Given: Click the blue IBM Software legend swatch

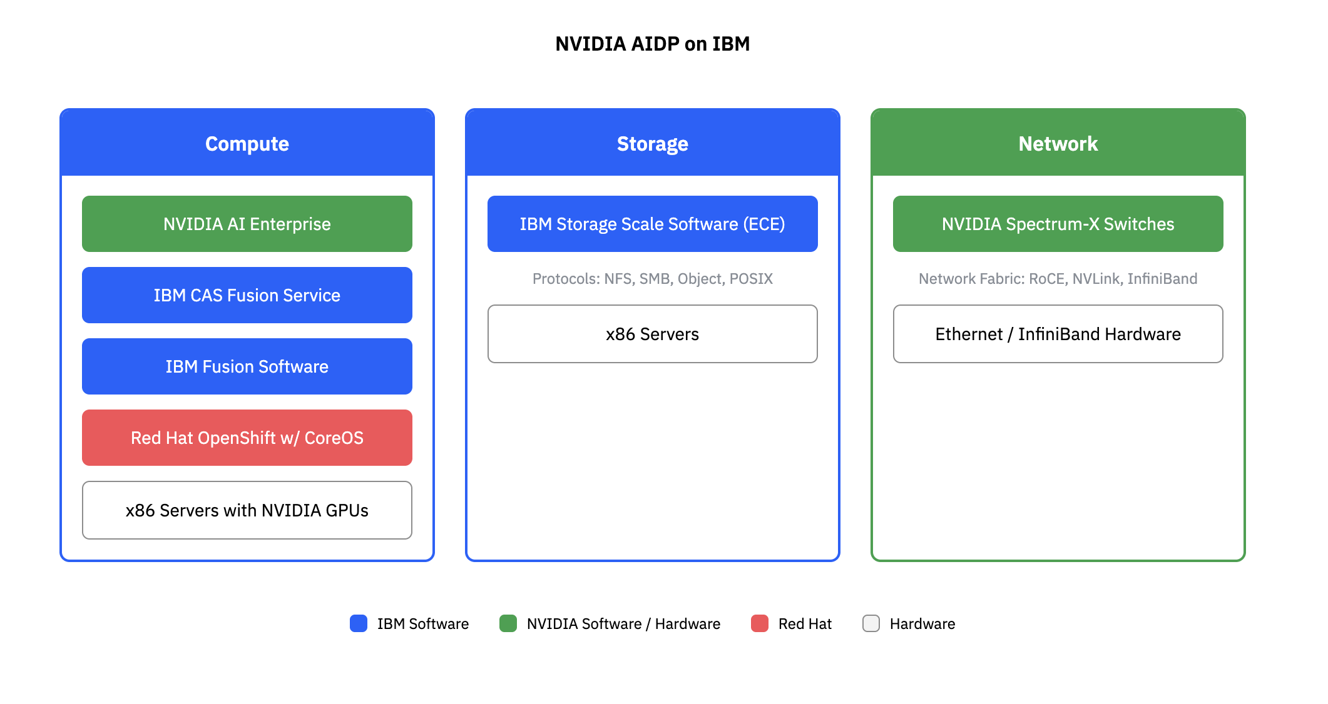Looking at the screenshot, I should (x=359, y=623).
